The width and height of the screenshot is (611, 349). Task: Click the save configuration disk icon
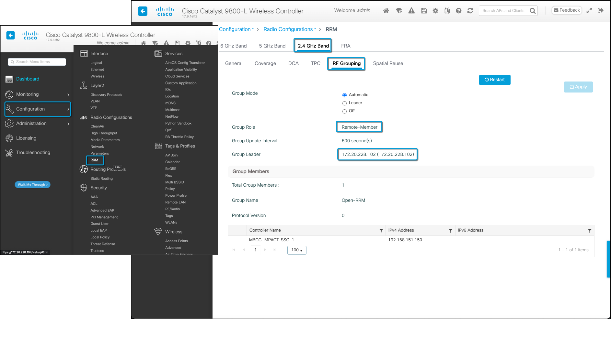coord(423,10)
